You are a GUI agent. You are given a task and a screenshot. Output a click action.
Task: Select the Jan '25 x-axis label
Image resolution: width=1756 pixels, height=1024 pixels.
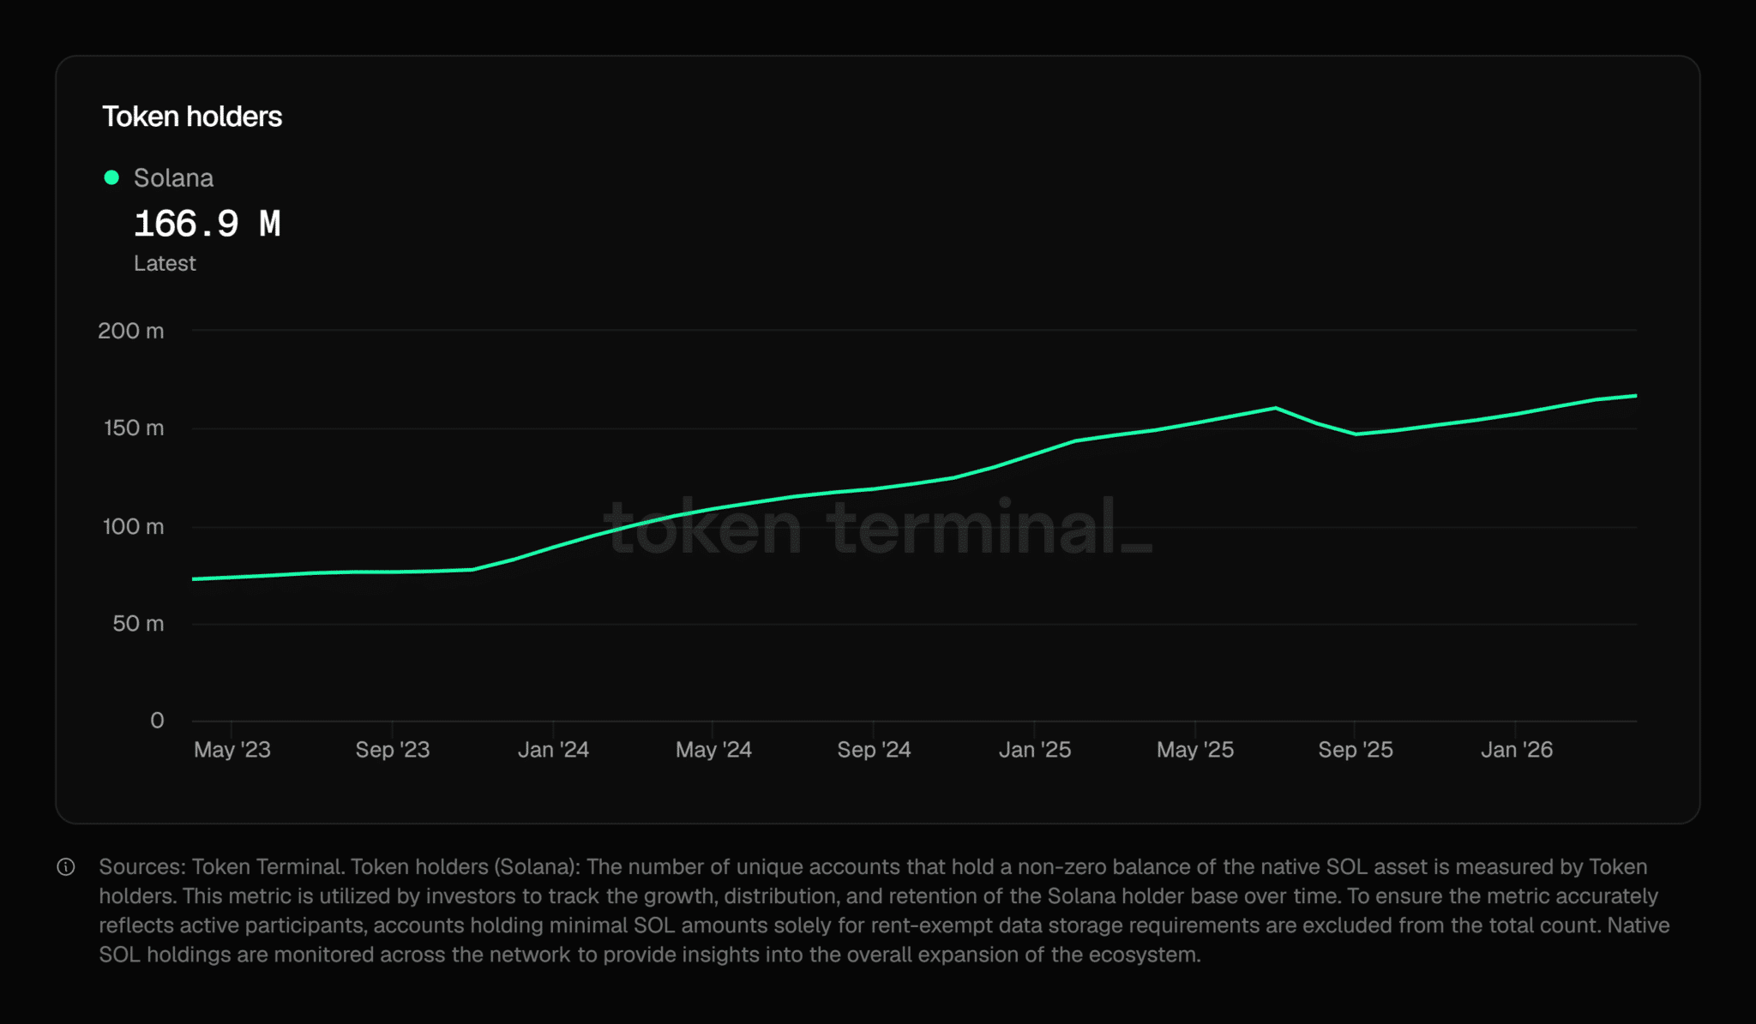[1035, 750]
